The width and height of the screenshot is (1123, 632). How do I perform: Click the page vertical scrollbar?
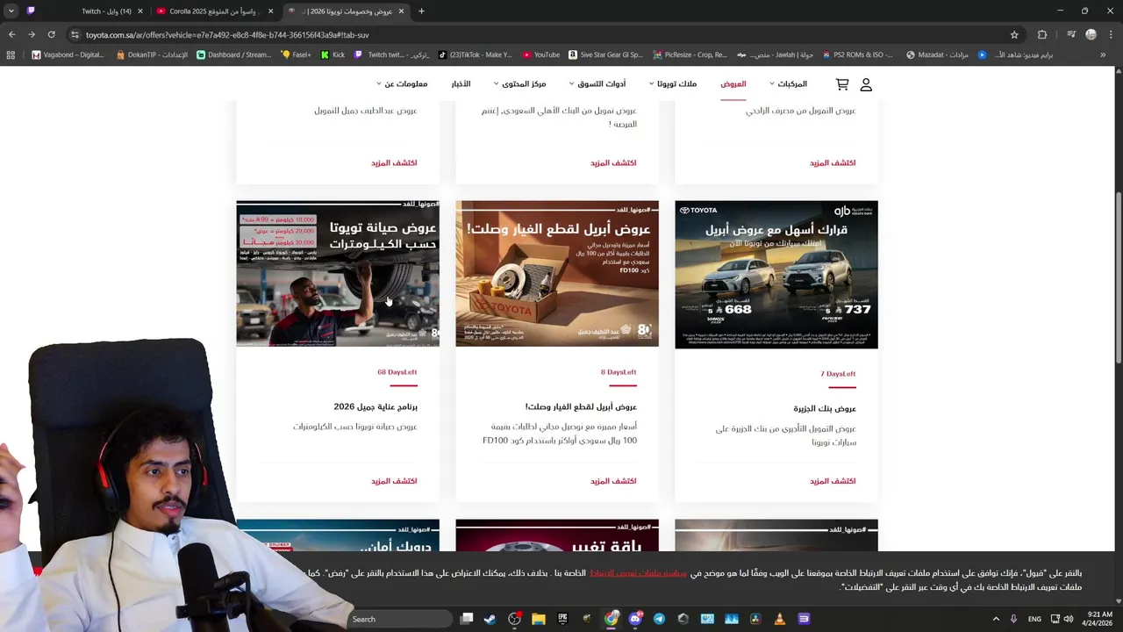point(1119,278)
